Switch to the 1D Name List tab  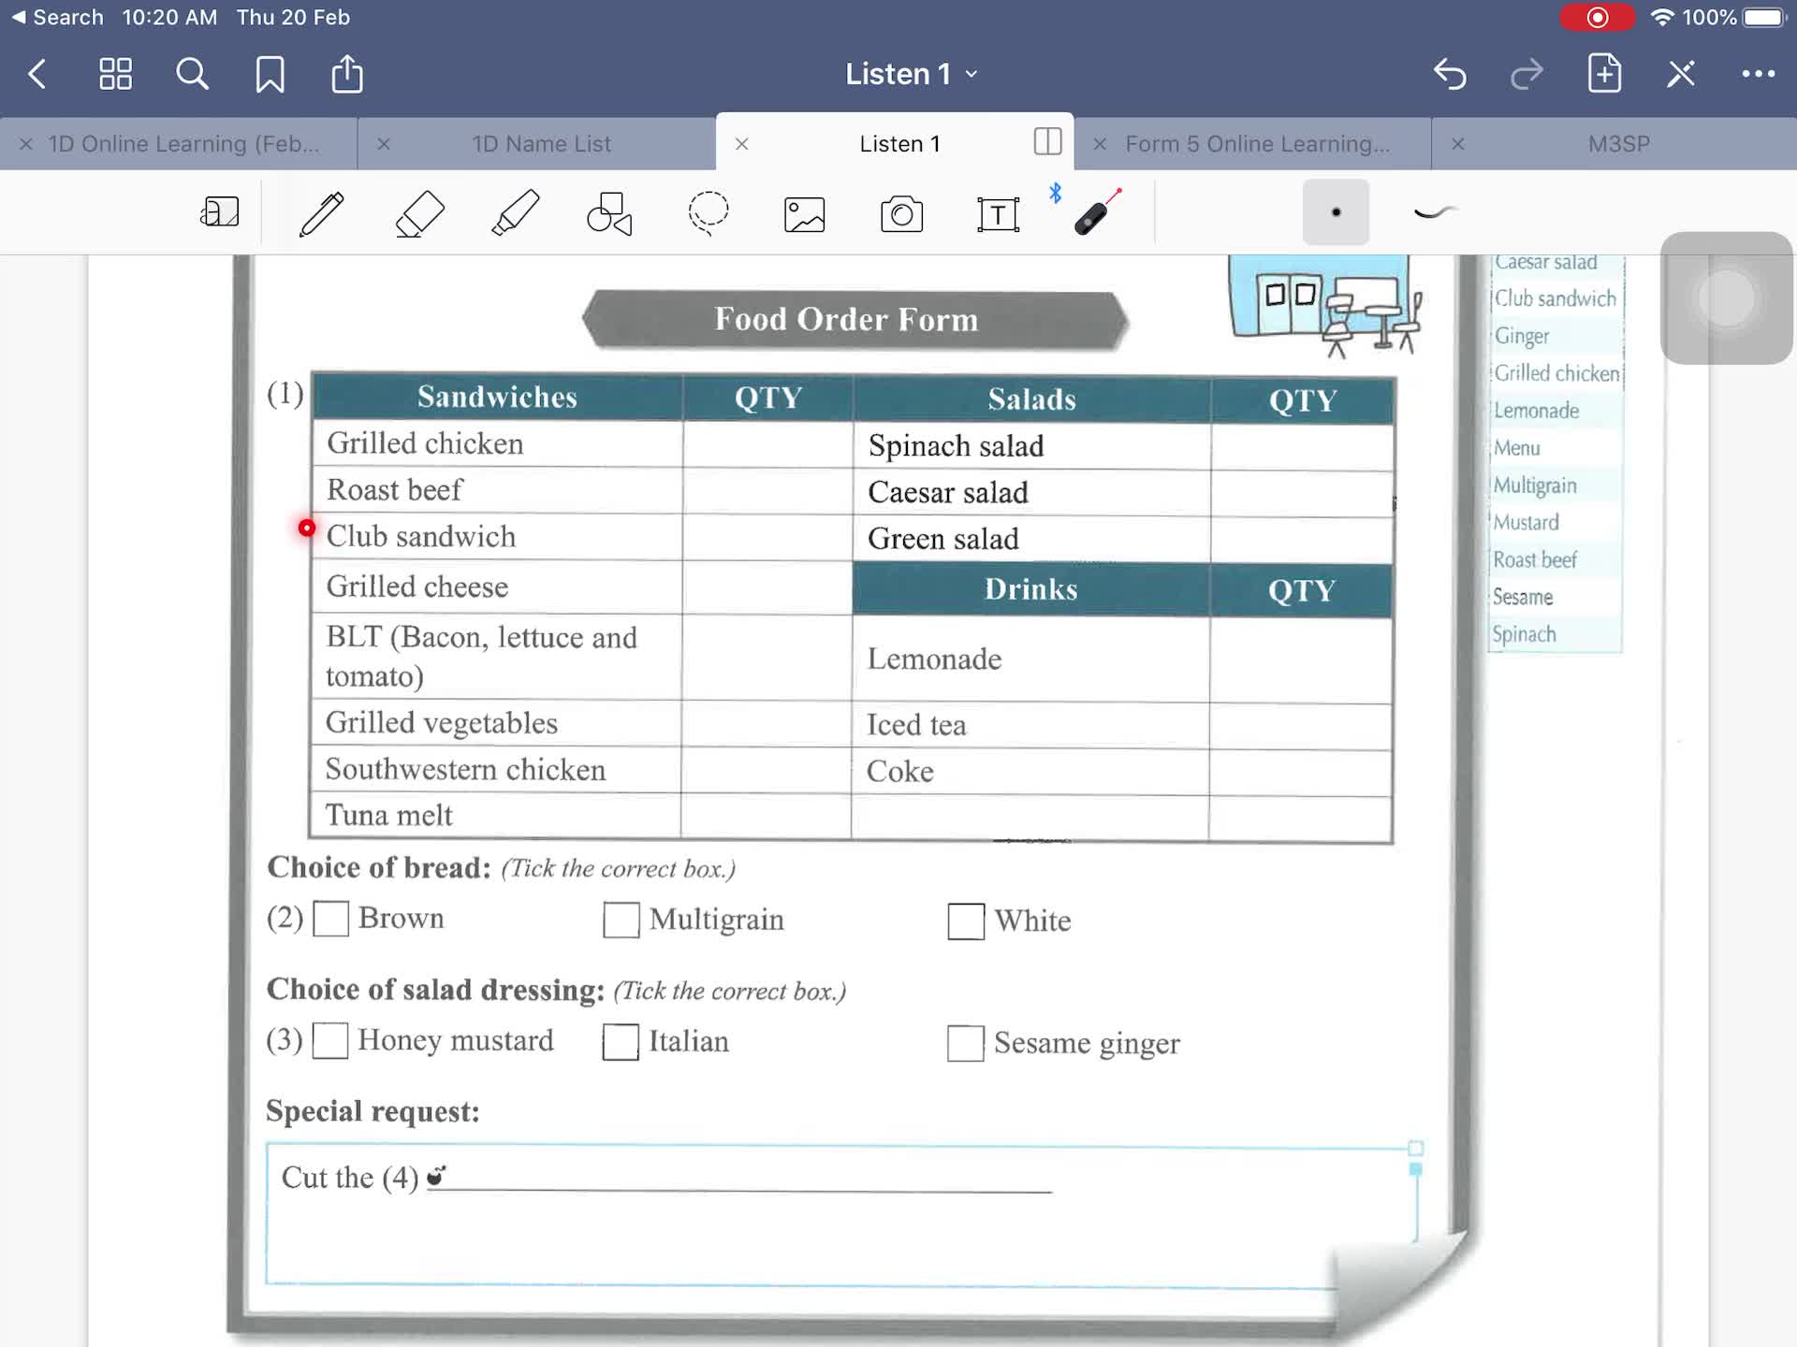point(541,144)
